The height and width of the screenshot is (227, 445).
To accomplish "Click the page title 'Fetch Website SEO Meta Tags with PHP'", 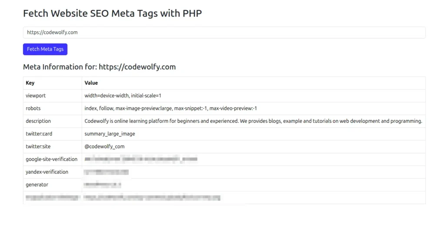I will (112, 13).
